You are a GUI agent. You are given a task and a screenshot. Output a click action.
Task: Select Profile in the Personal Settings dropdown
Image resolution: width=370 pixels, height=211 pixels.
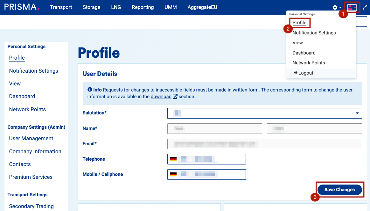299,23
